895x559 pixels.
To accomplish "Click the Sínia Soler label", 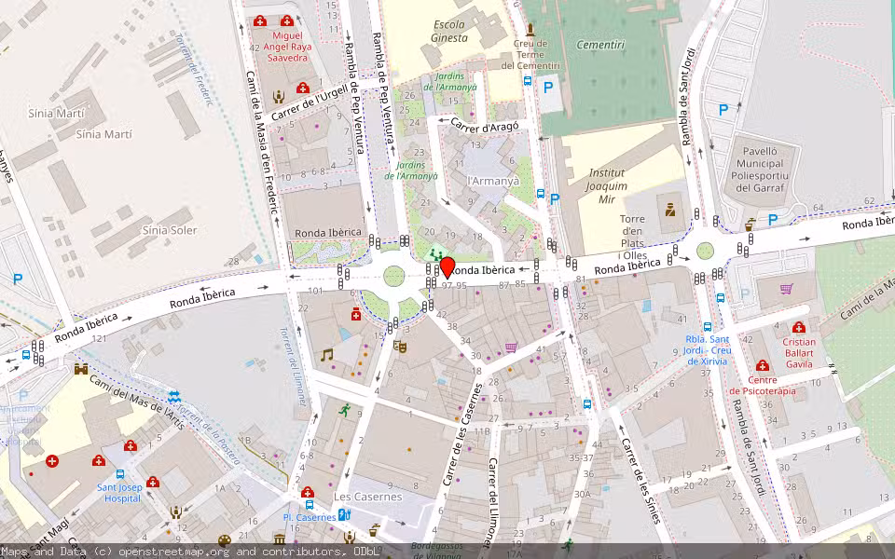I will pyautogui.click(x=170, y=230).
